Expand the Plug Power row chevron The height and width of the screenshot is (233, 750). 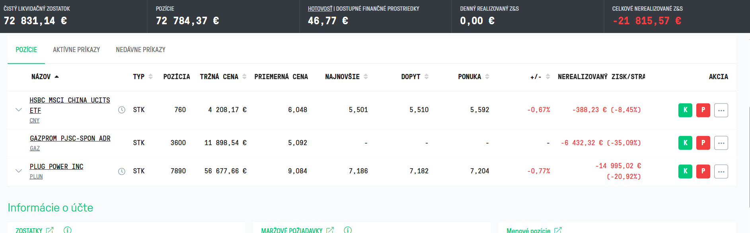(19, 171)
